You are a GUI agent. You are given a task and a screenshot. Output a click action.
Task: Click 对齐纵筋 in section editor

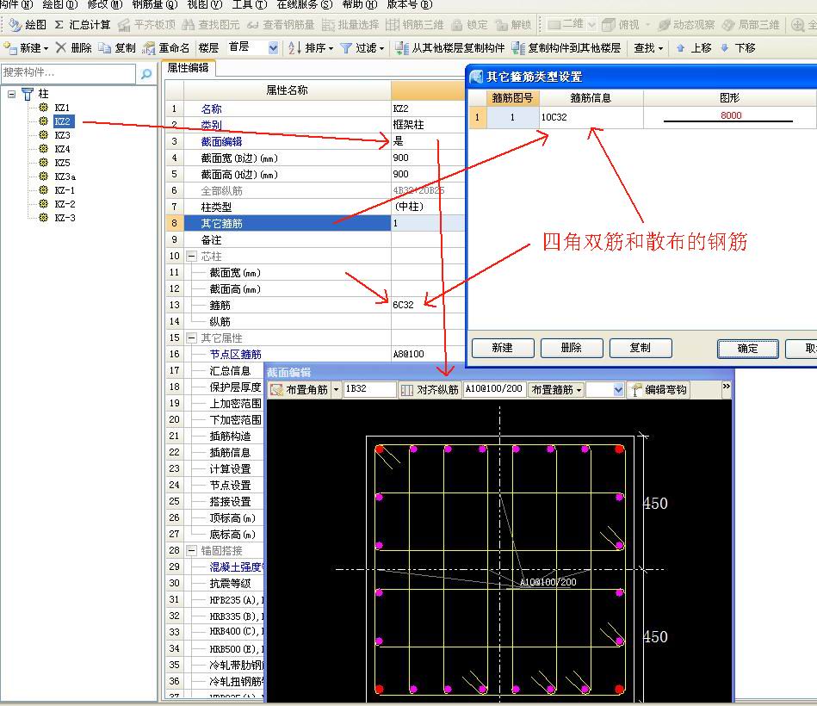coord(430,390)
